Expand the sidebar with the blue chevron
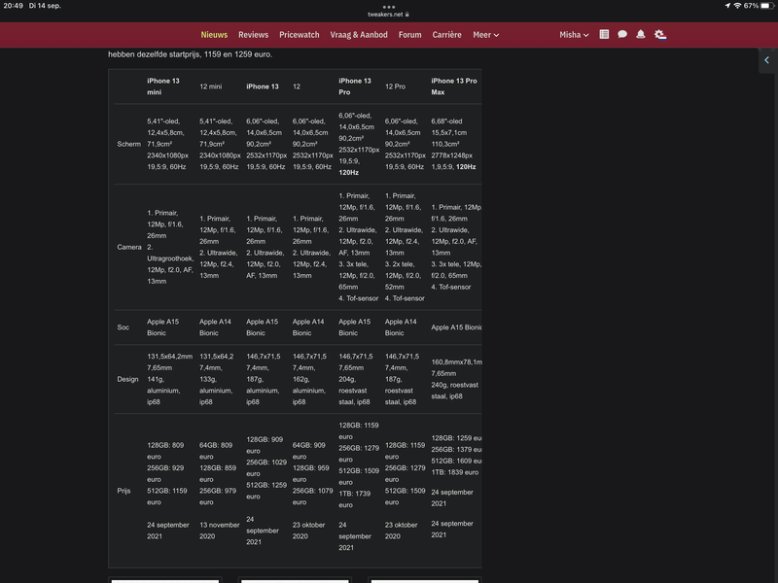Image resolution: width=778 pixels, height=583 pixels. pyautogui.click(x=766, y=60)
